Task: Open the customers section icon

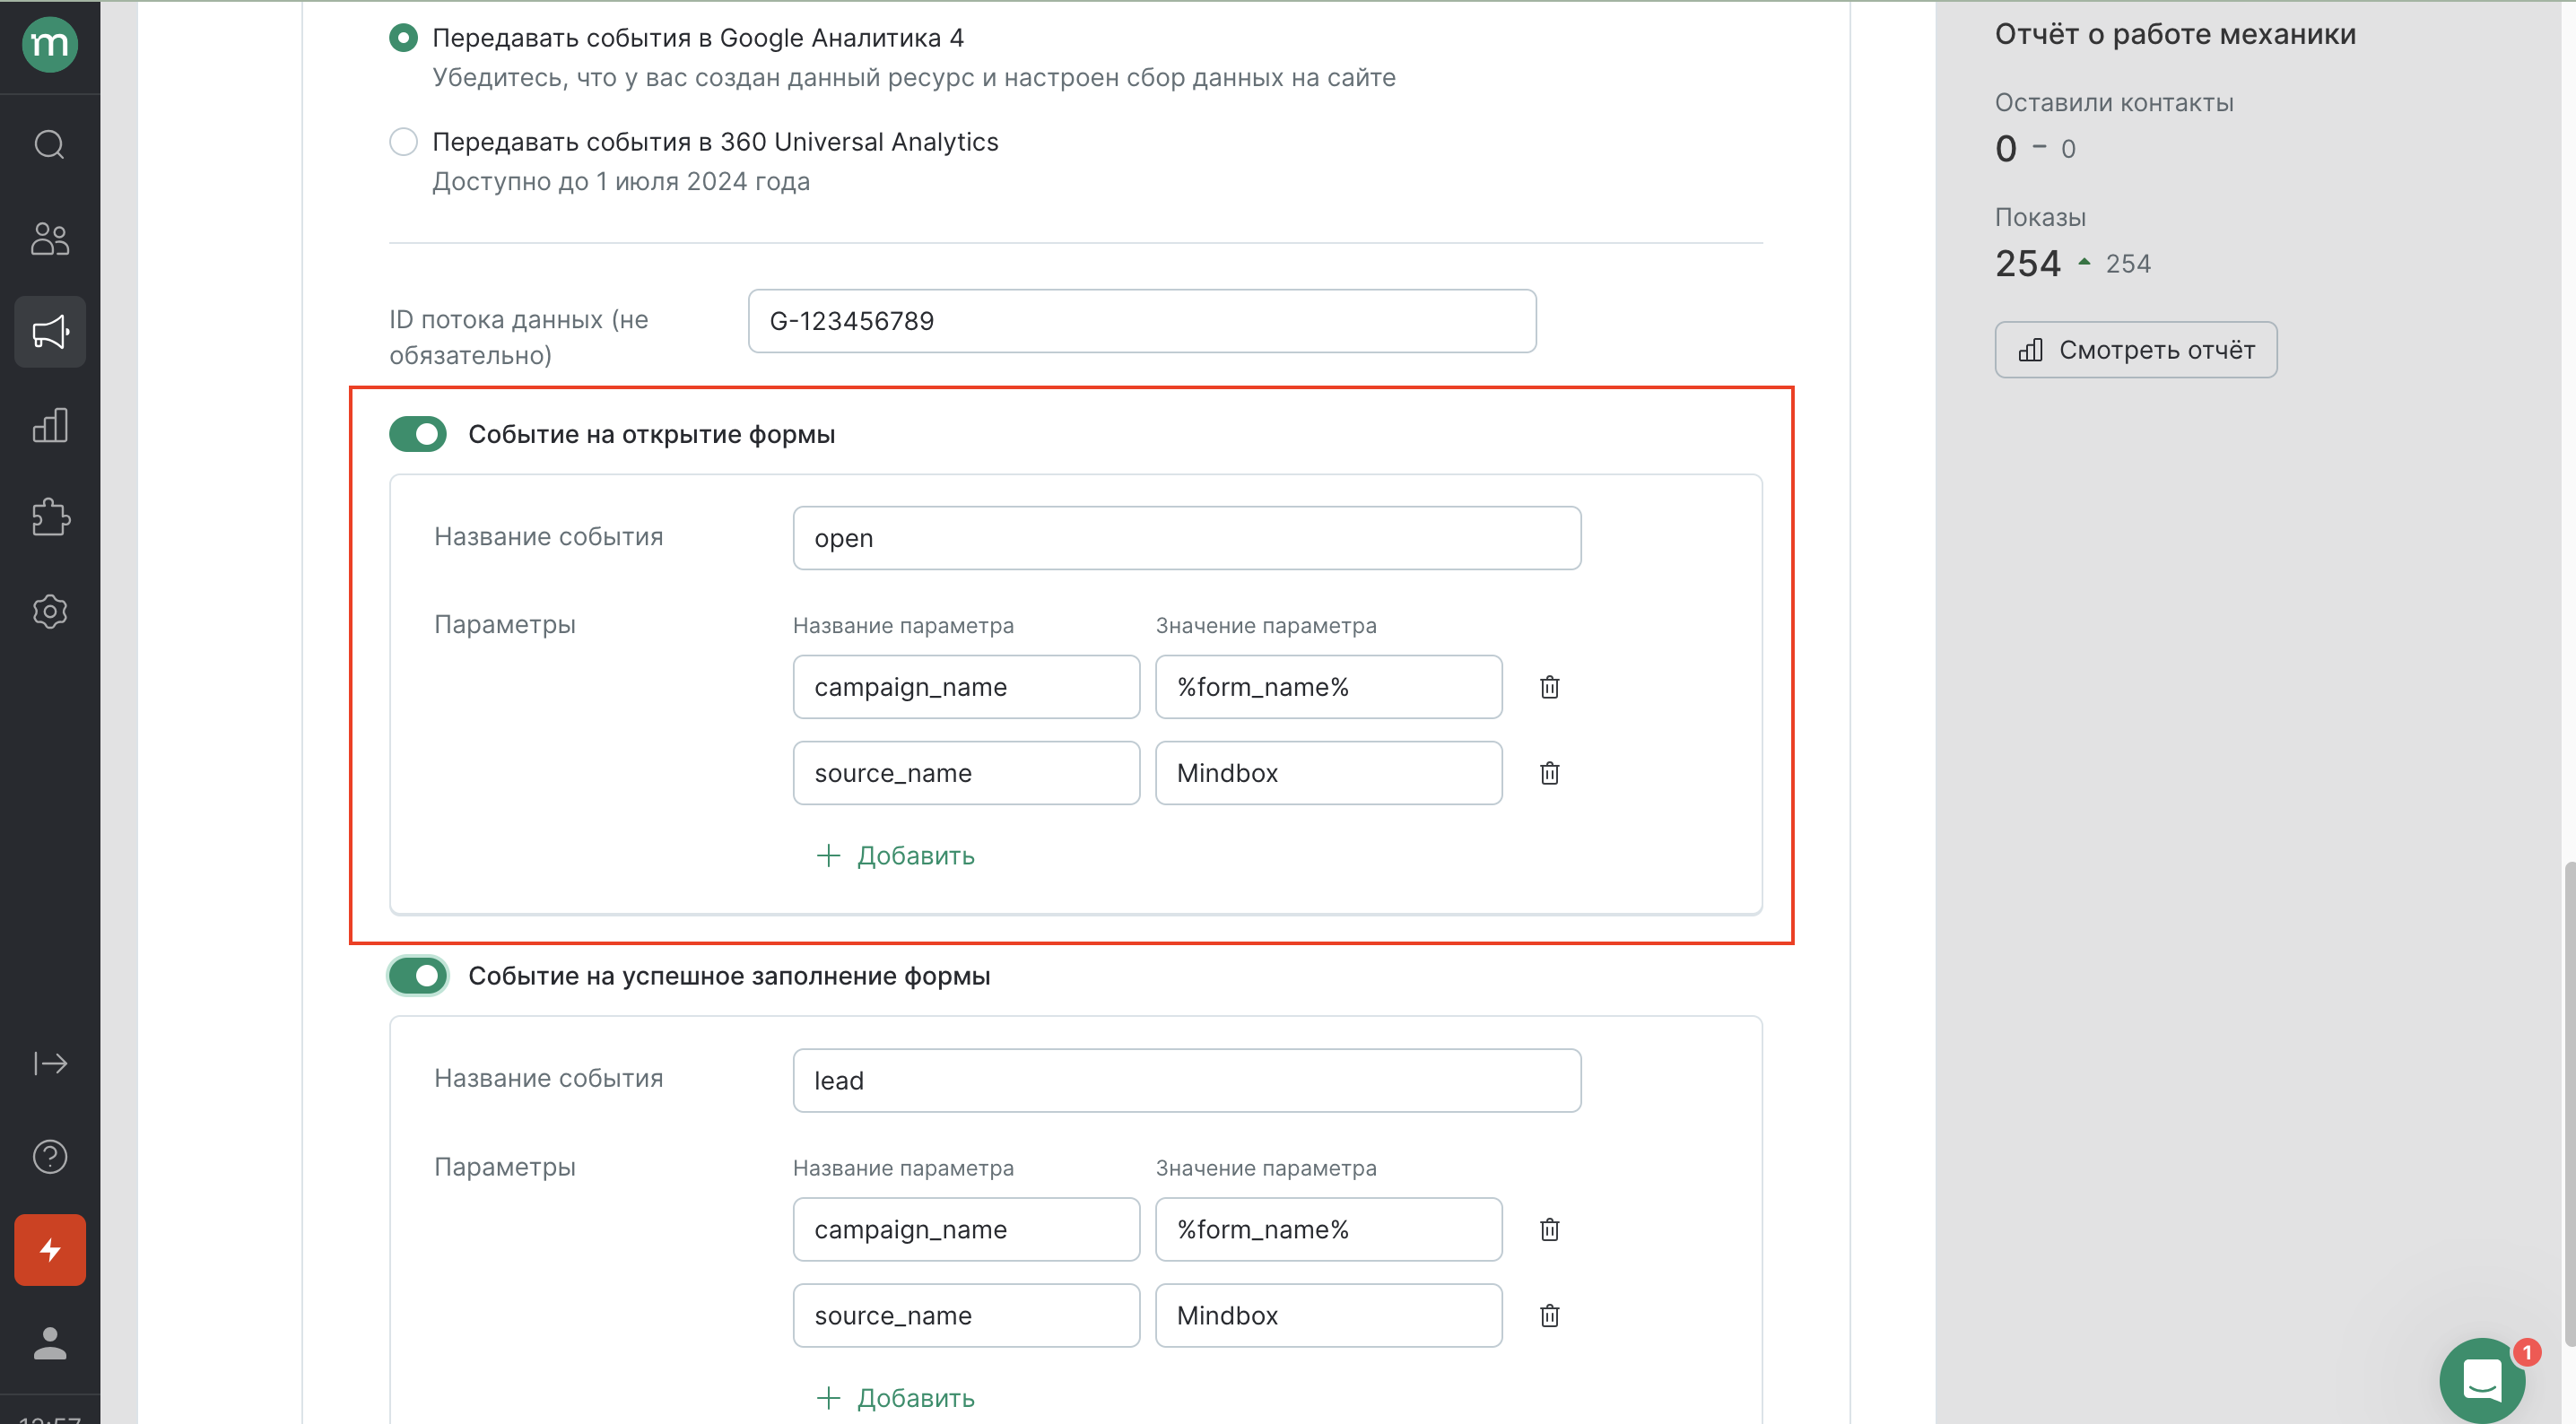Action: [x=50, y=238]
